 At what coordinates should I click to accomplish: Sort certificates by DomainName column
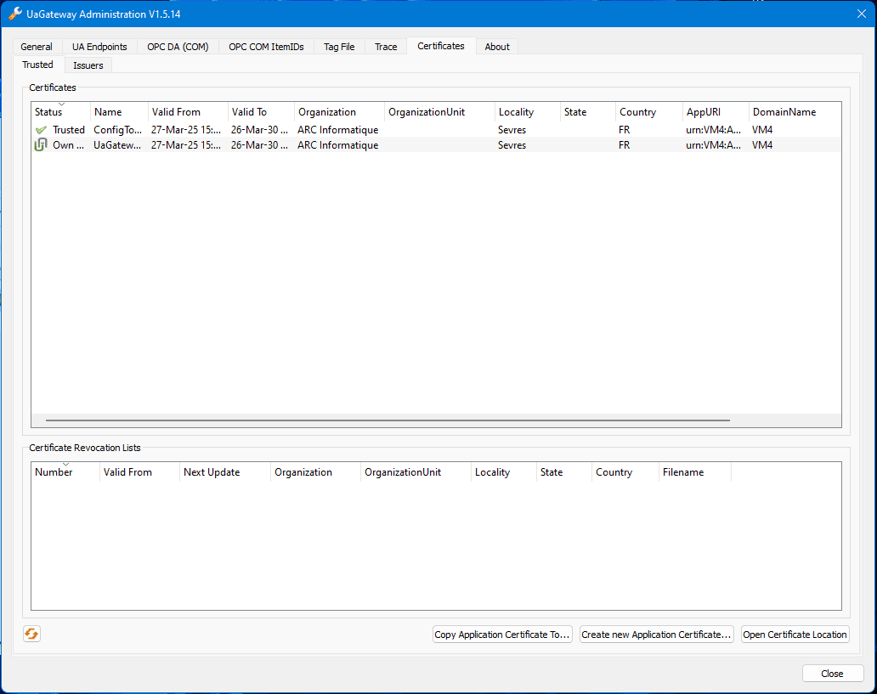point(795,112)
